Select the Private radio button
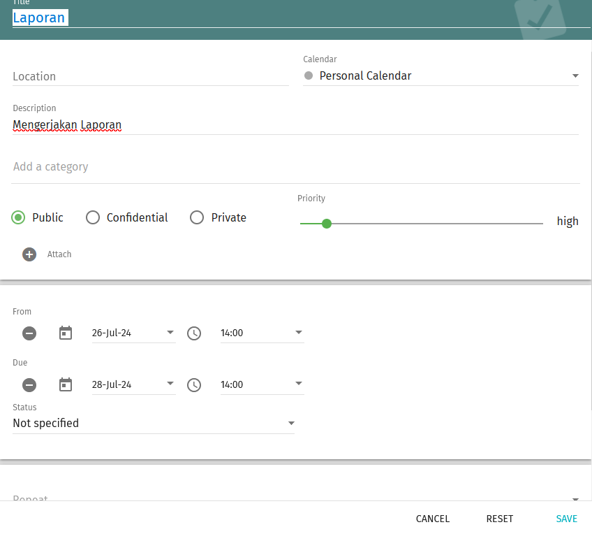 click(x=197, y=217)
